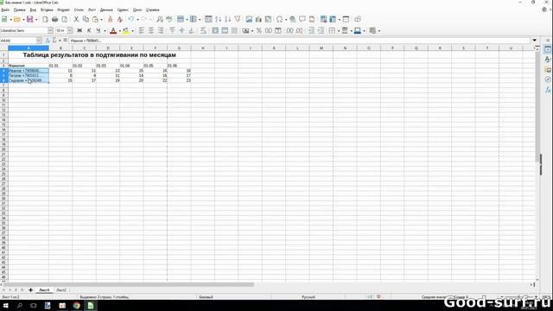The height and width of the screenshot is (311, 553).
Task: Click the Borders icon
Action: pos(332,31)
